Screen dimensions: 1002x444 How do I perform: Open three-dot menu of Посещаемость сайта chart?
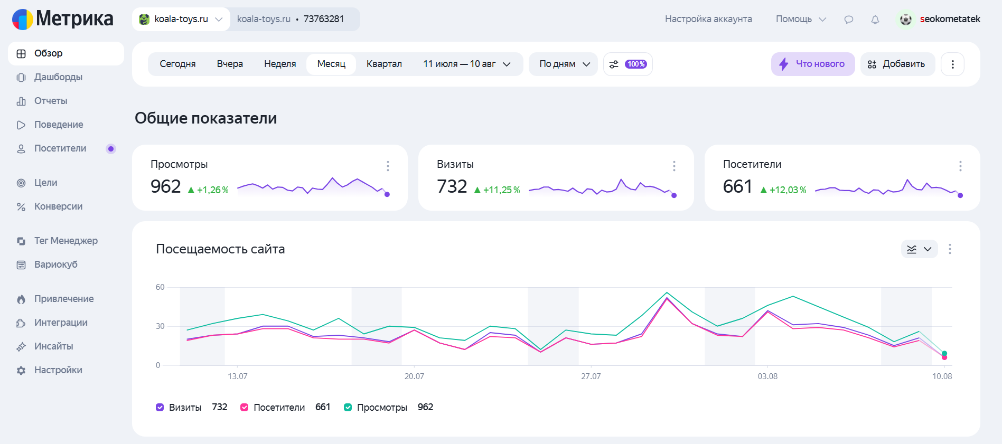click(950, 249)
